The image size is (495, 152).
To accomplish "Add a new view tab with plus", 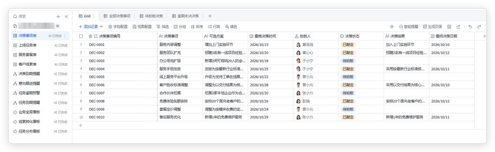I will 210,16.
